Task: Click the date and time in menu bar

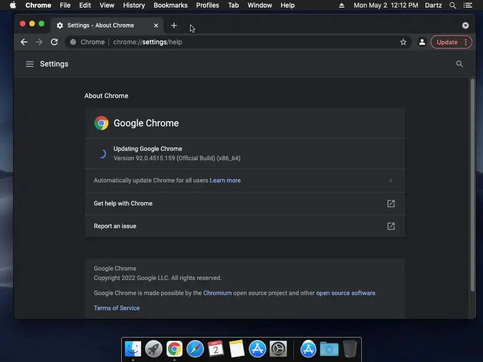Action: point(386,5)
